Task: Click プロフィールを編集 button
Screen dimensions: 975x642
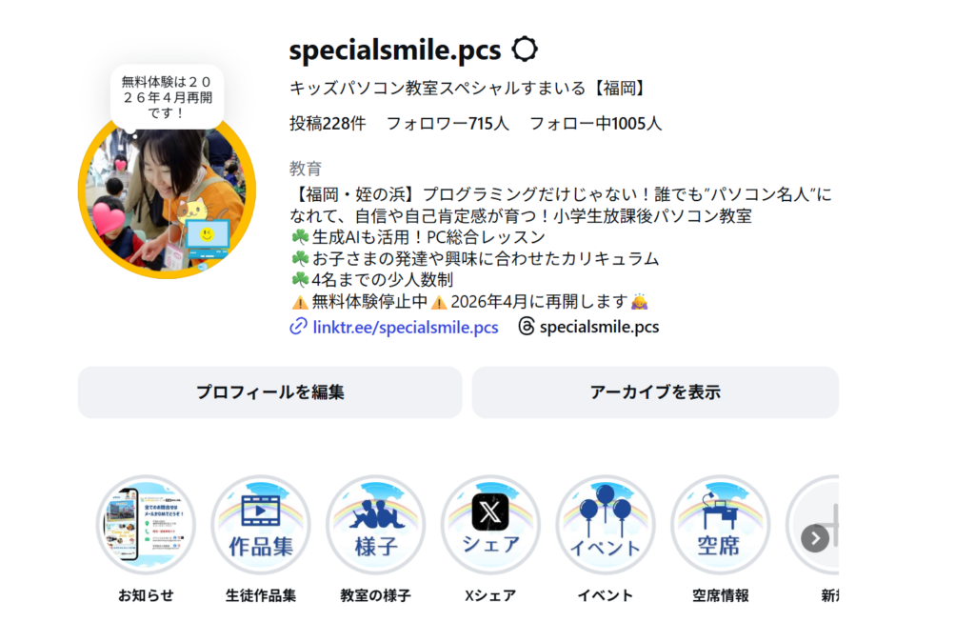Action: pos(269,391)
